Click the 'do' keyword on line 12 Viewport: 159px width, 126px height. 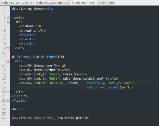click(x=43, y=57)
